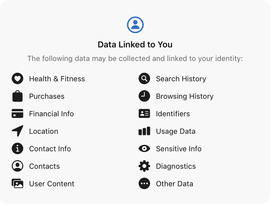Click the Sensitive Info eye icon

[x=144, y=149]
